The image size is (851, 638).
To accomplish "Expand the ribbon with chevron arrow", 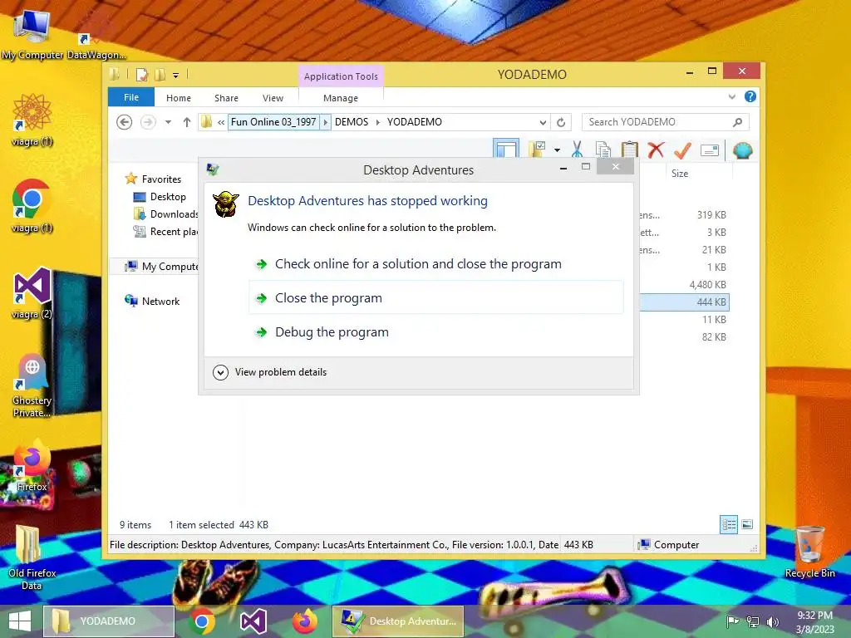I will (731, 97).
